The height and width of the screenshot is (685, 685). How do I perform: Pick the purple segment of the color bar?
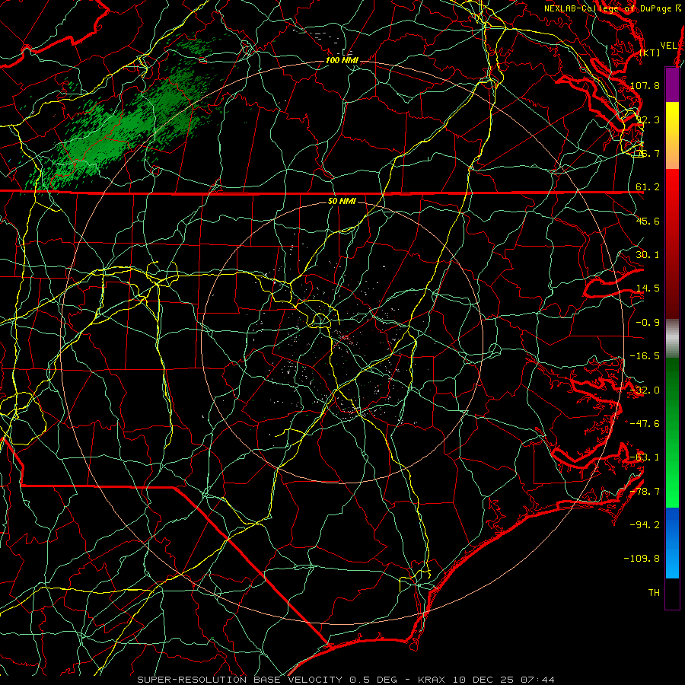point(672,84)
